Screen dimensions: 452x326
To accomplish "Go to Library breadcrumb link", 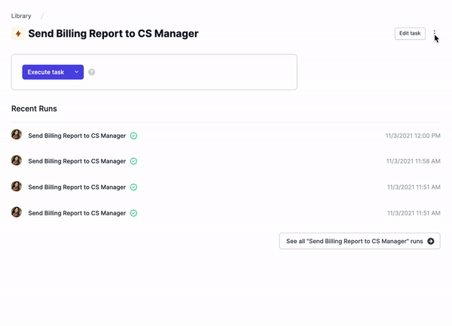I will pyautogui.click(x=21, y=16).
